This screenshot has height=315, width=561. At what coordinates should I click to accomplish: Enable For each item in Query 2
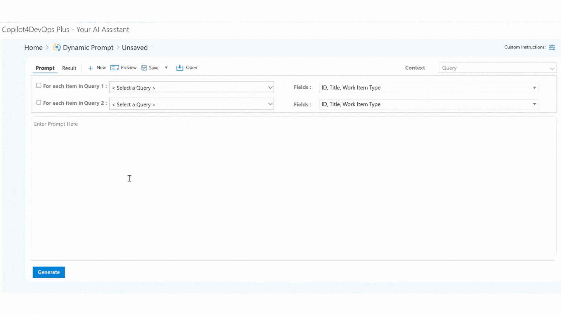coord(39,102)
